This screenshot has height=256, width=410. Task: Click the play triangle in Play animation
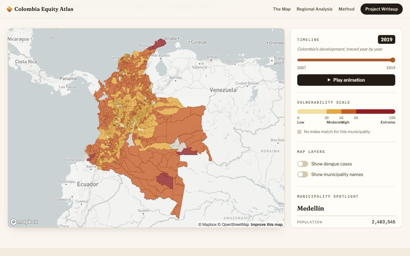[x=329, y=80]
